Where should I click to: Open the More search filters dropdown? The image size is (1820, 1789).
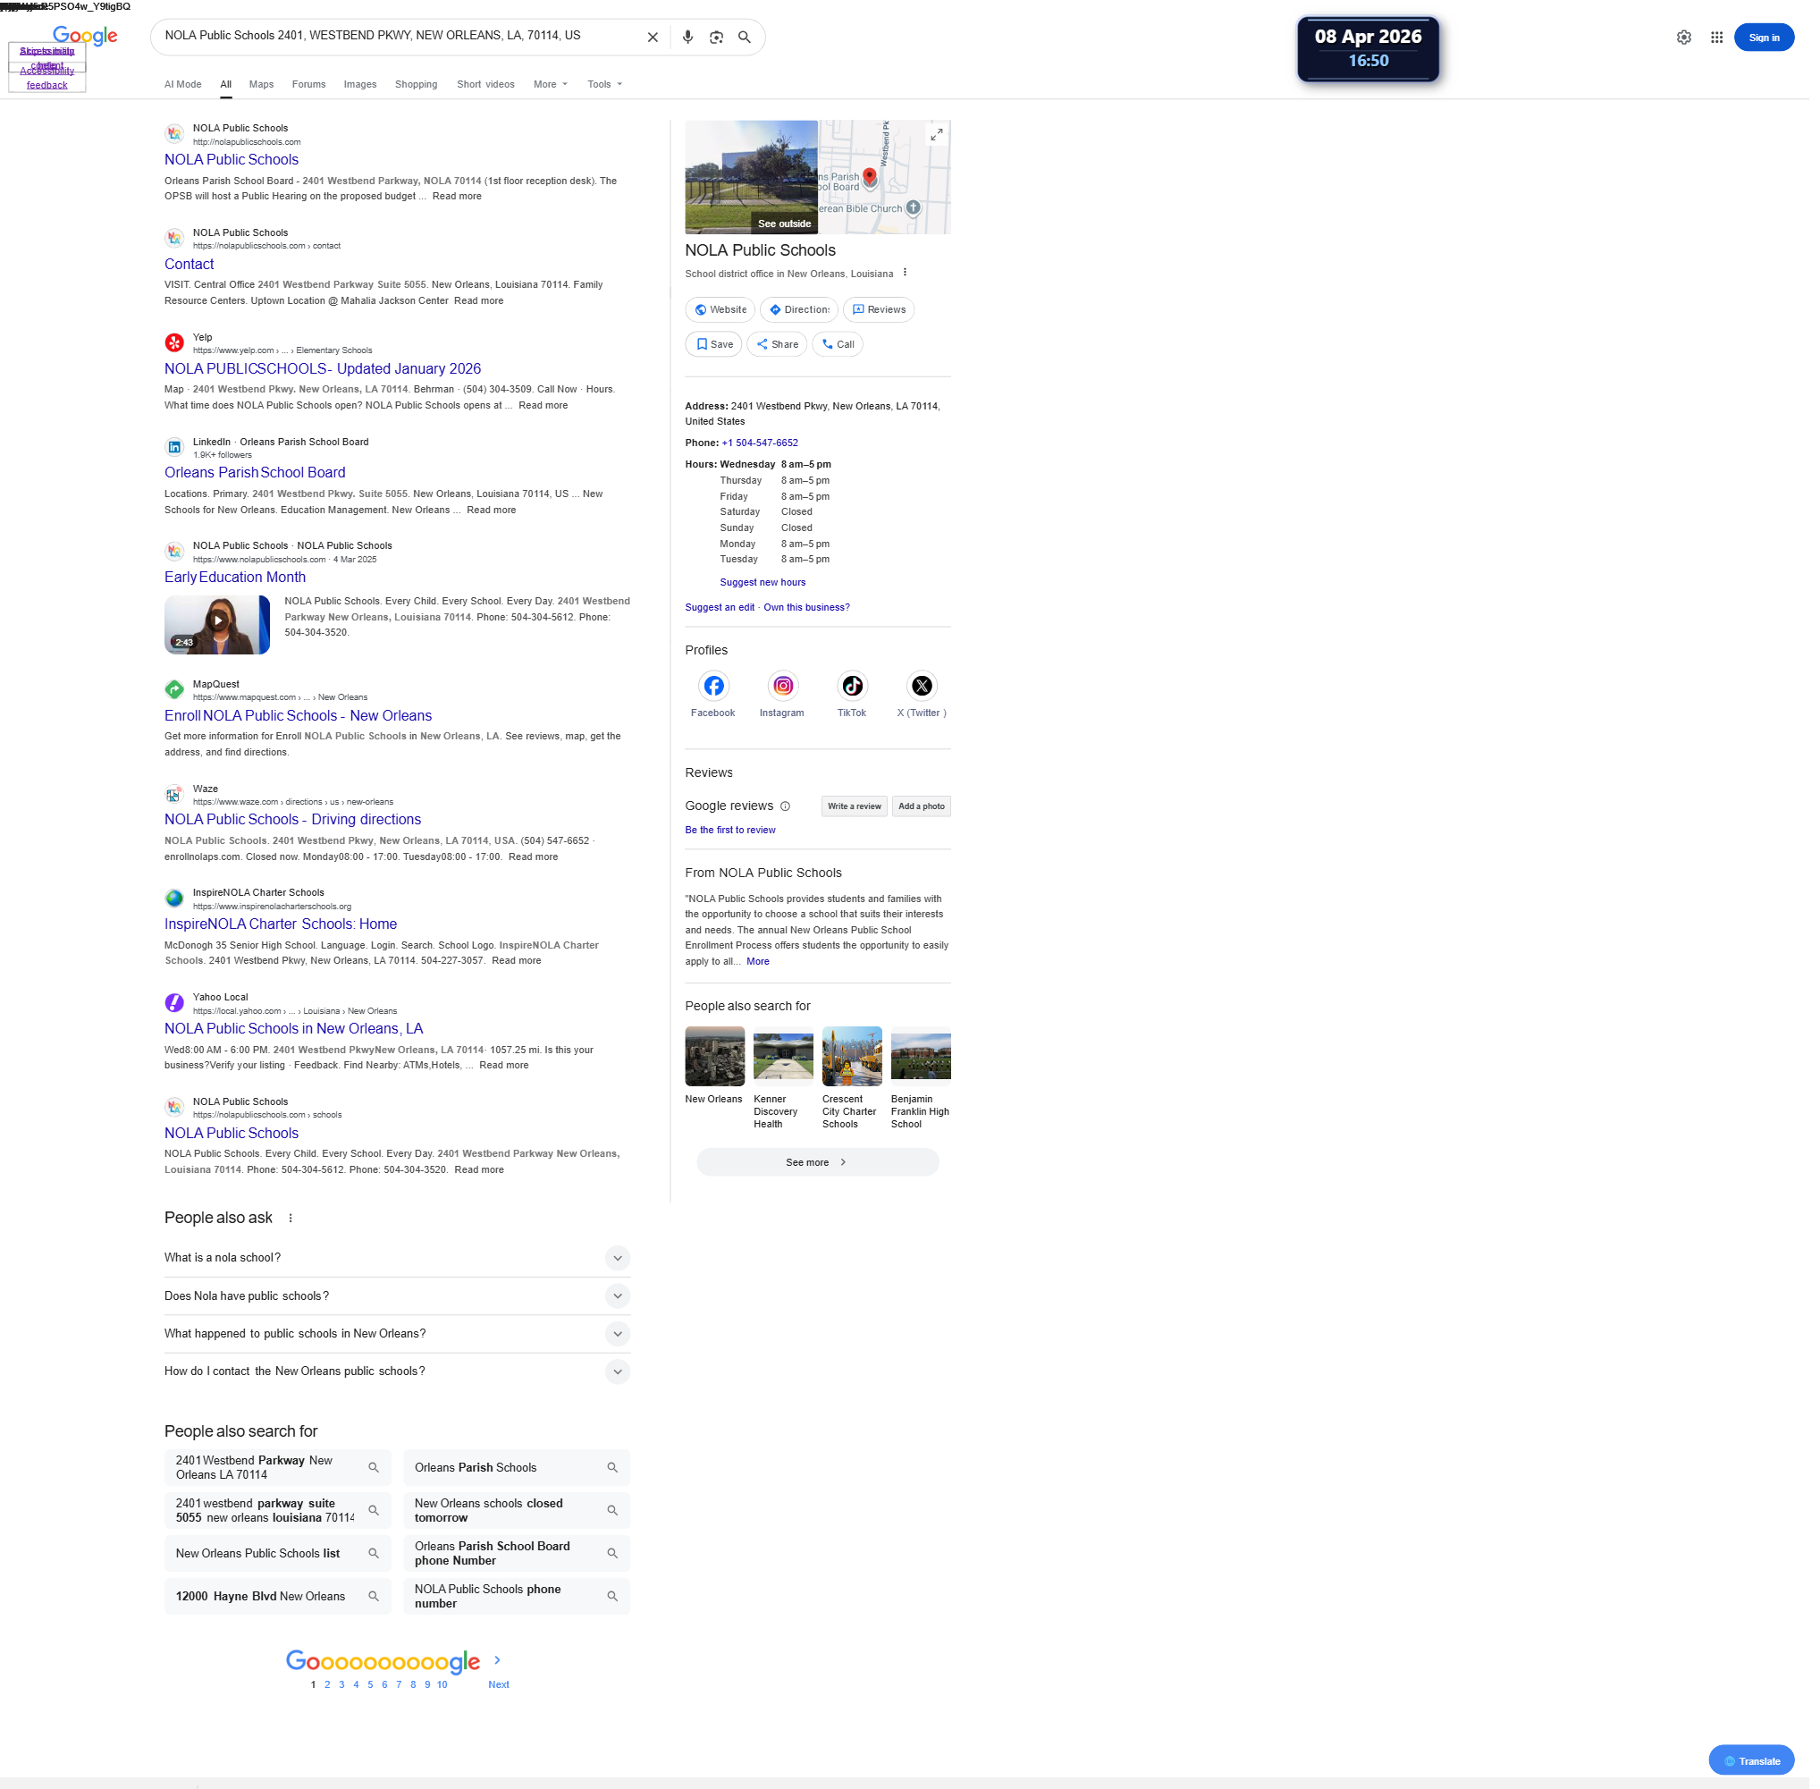(x=550, y=85)
